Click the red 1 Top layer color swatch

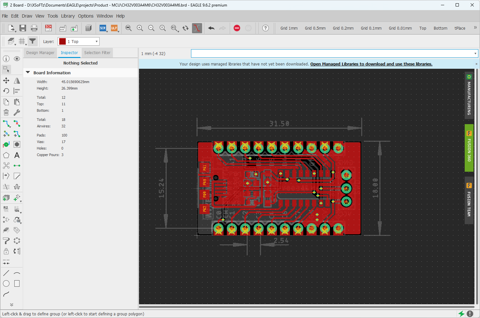point(62,41)
